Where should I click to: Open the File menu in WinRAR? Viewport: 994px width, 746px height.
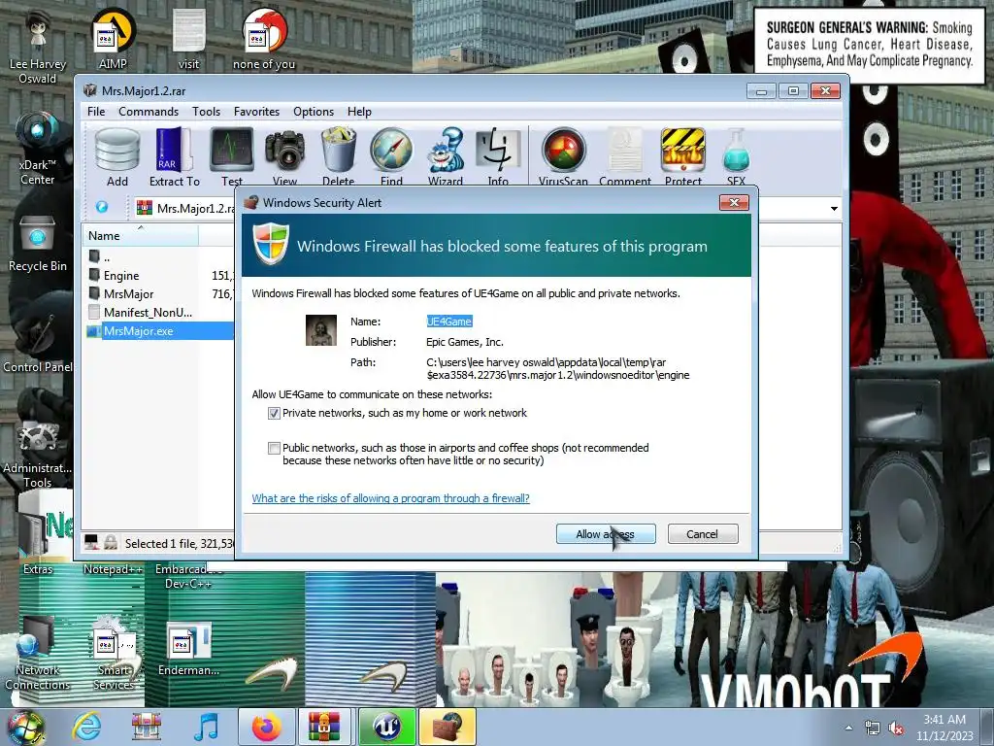pos(96,112)
